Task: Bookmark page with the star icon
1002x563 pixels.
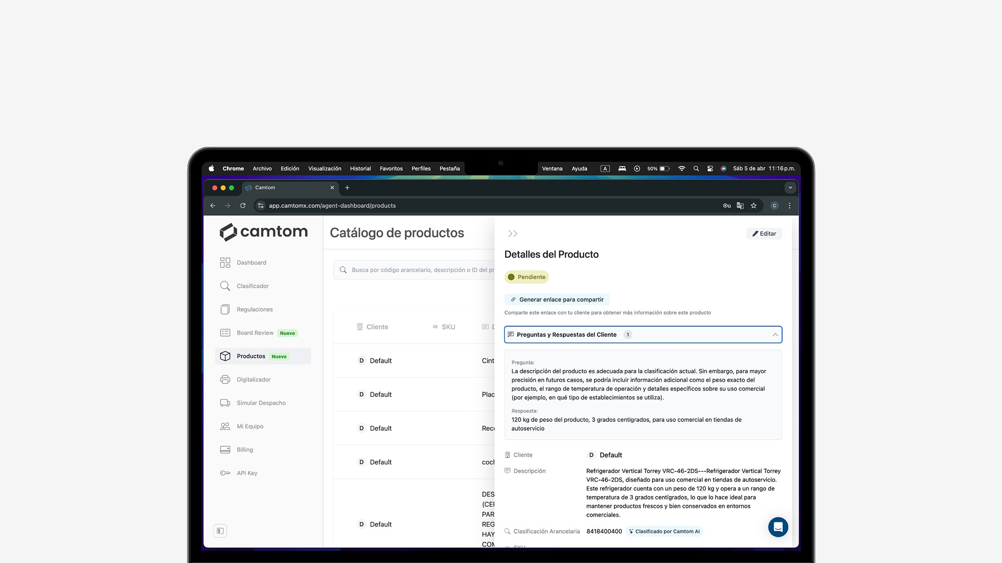Action: [754, 206]
